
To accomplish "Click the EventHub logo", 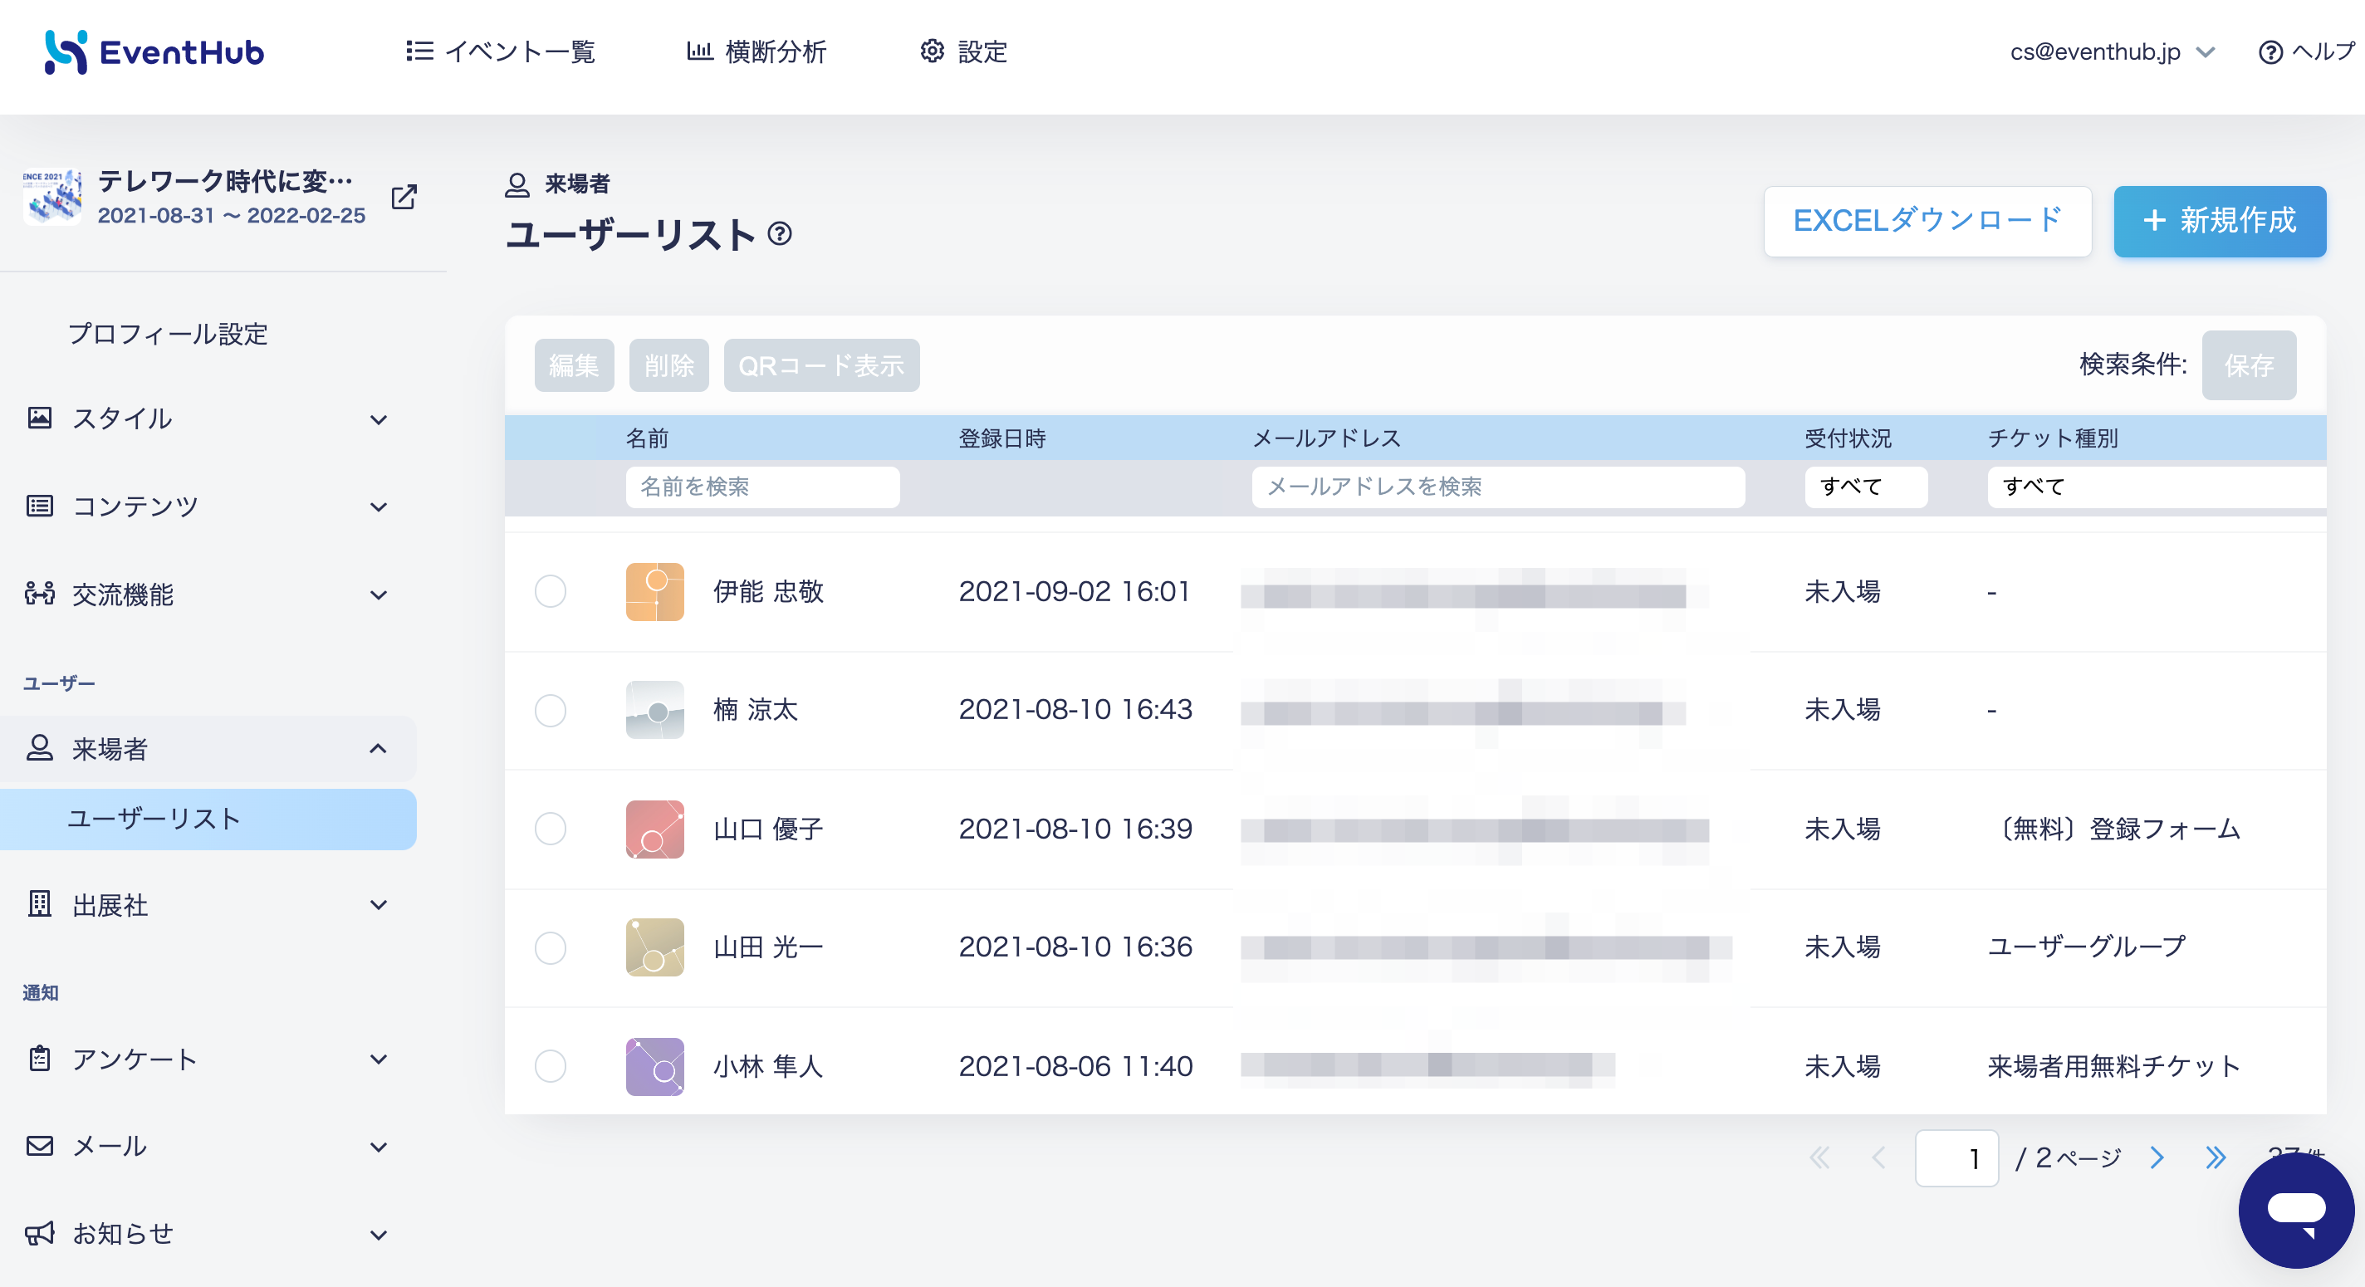I will (x=154, y=52).
